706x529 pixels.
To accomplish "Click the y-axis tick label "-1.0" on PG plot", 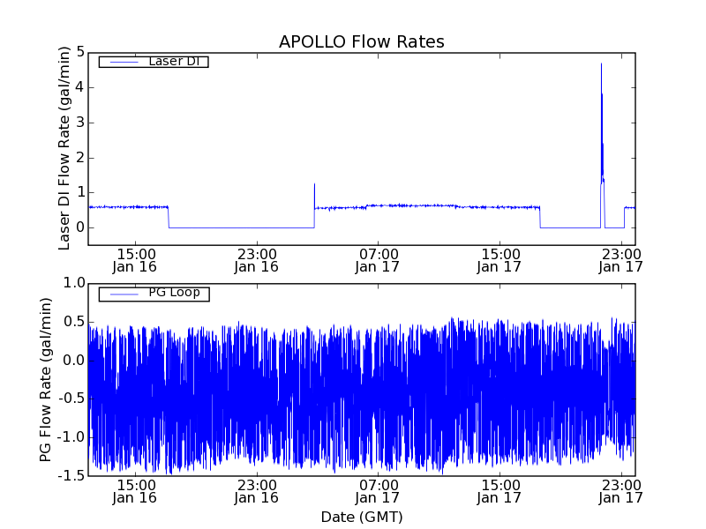I will click(x=71, y=437).
